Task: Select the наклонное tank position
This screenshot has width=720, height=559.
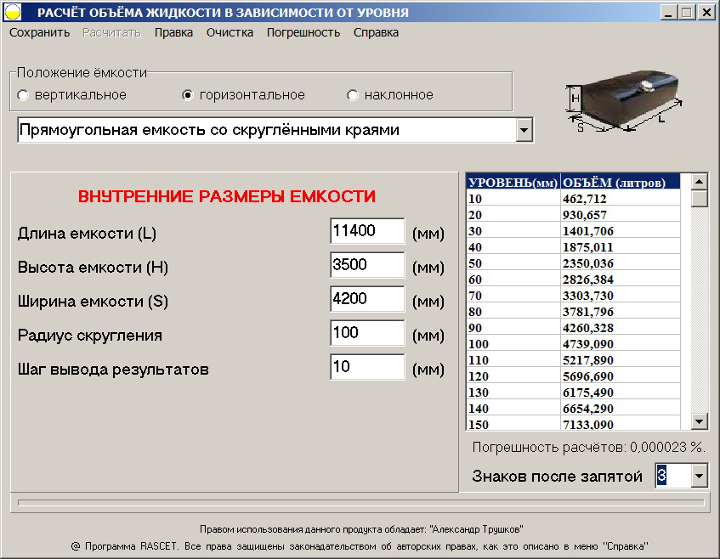Action: click(353, 96)
